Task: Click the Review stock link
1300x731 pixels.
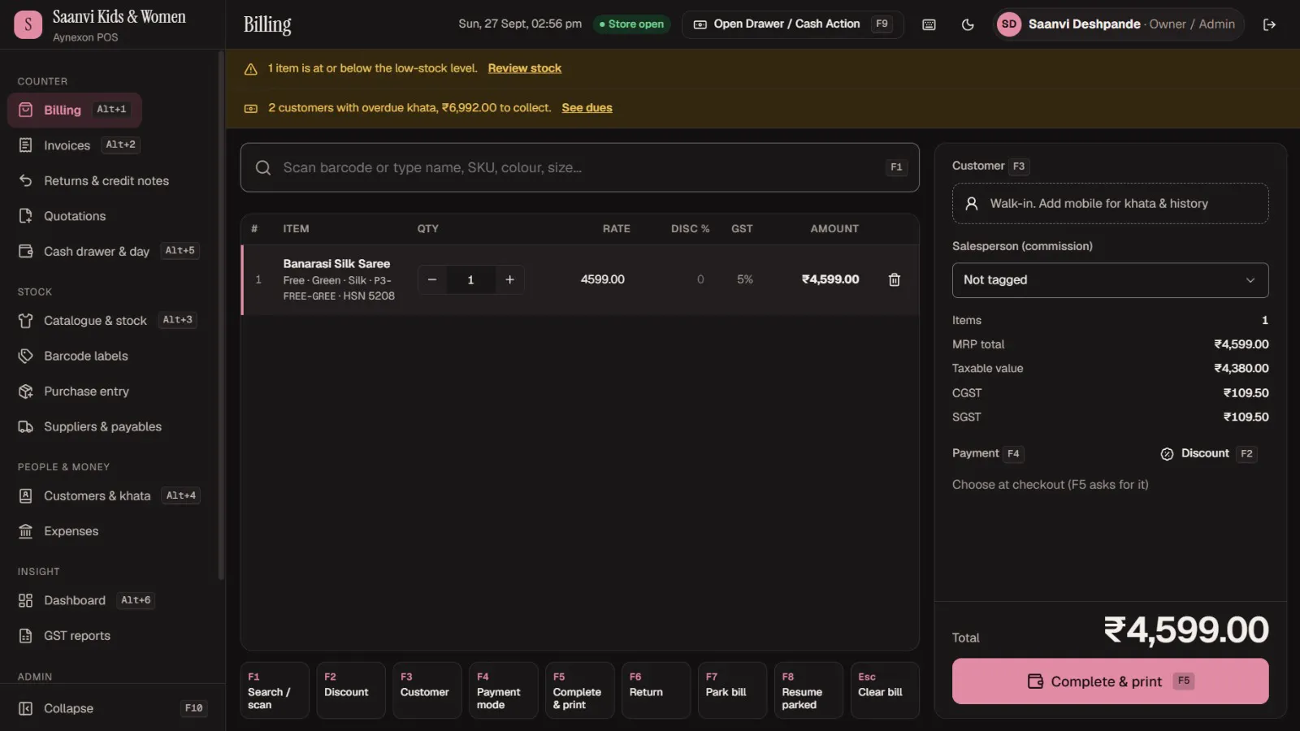Action: (524, 68)
